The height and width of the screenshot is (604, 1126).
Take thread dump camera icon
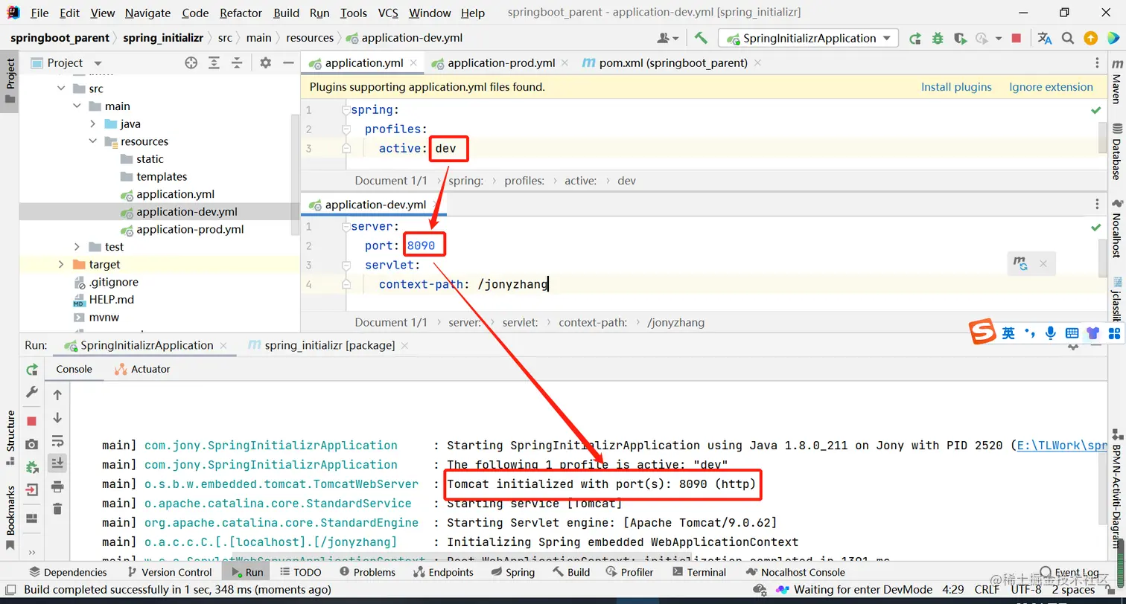coord(32,444)
